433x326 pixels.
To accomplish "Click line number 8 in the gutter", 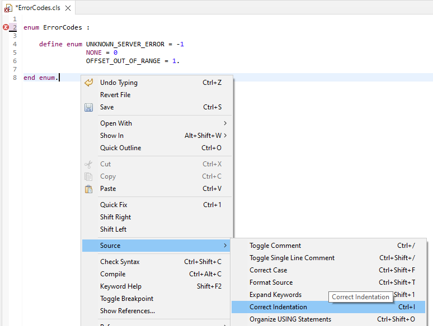I will [x=15, y=78].
